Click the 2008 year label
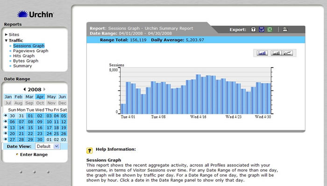This screenshot has width=327, height=186. click(x=35, y=90)
